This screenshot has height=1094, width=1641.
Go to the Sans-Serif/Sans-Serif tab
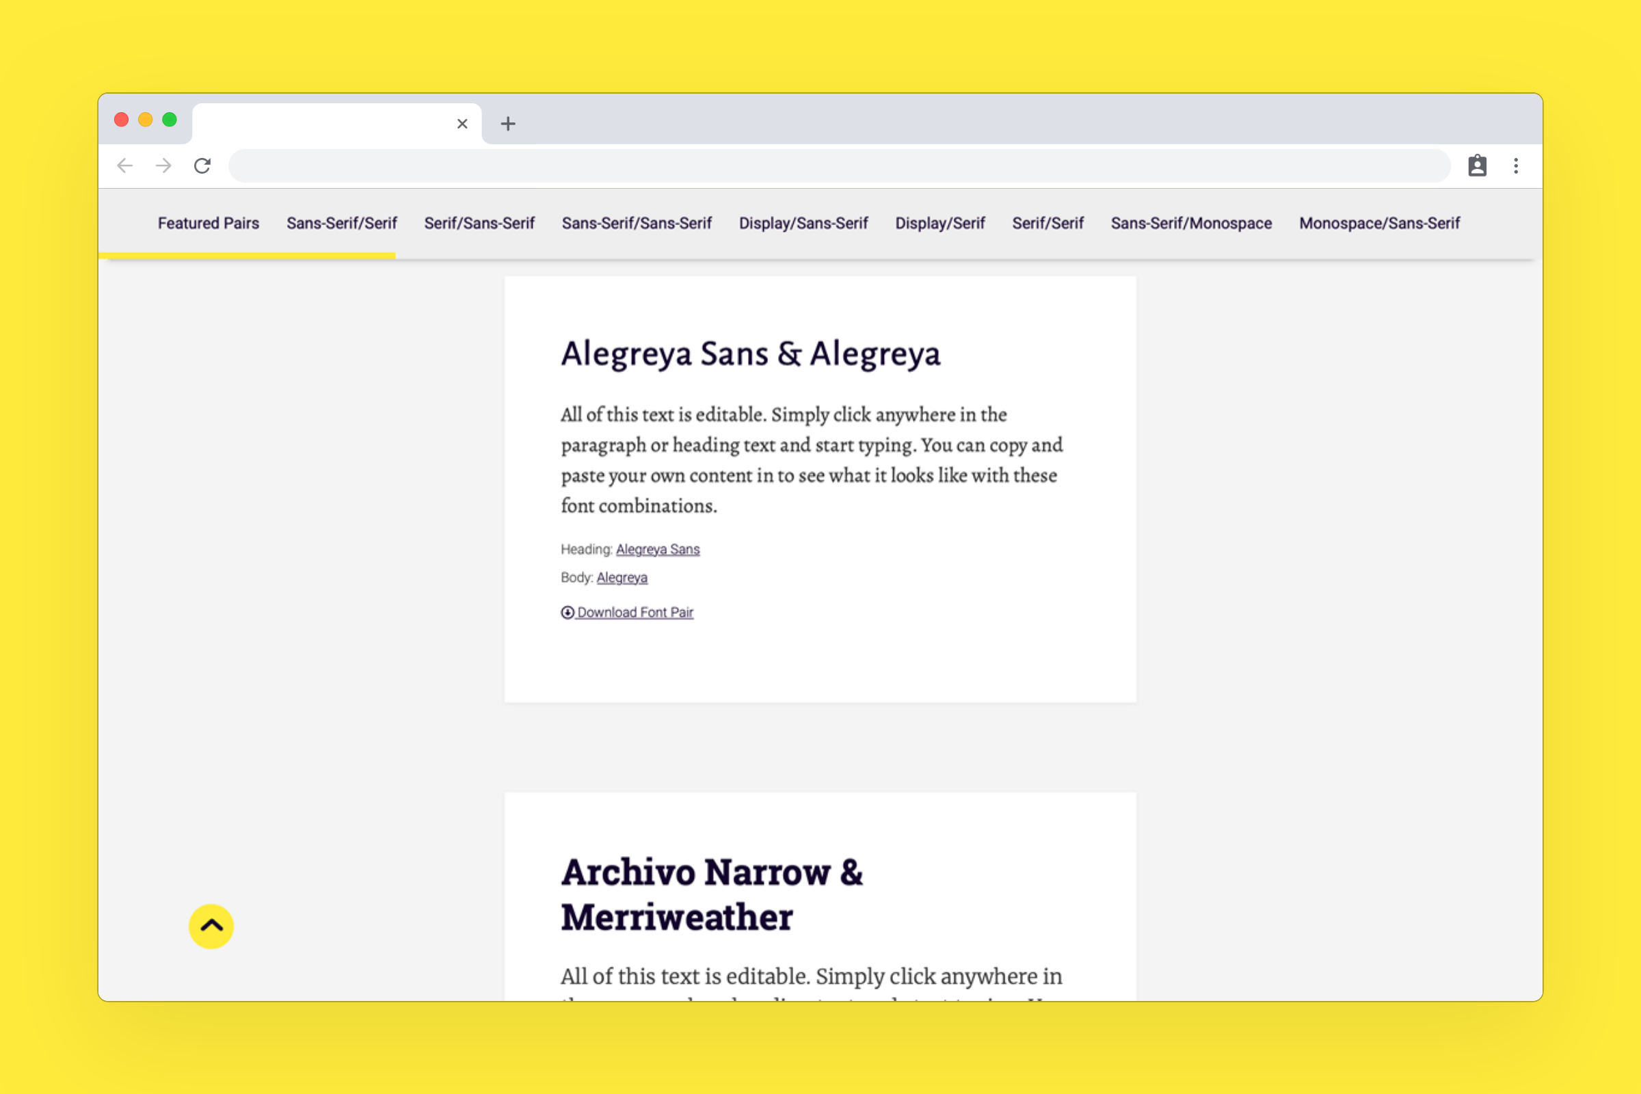[637, 224]
